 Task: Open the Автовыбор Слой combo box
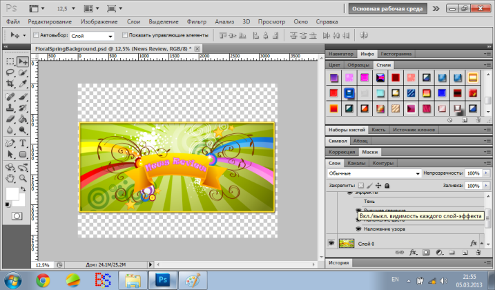pos(92,35)
